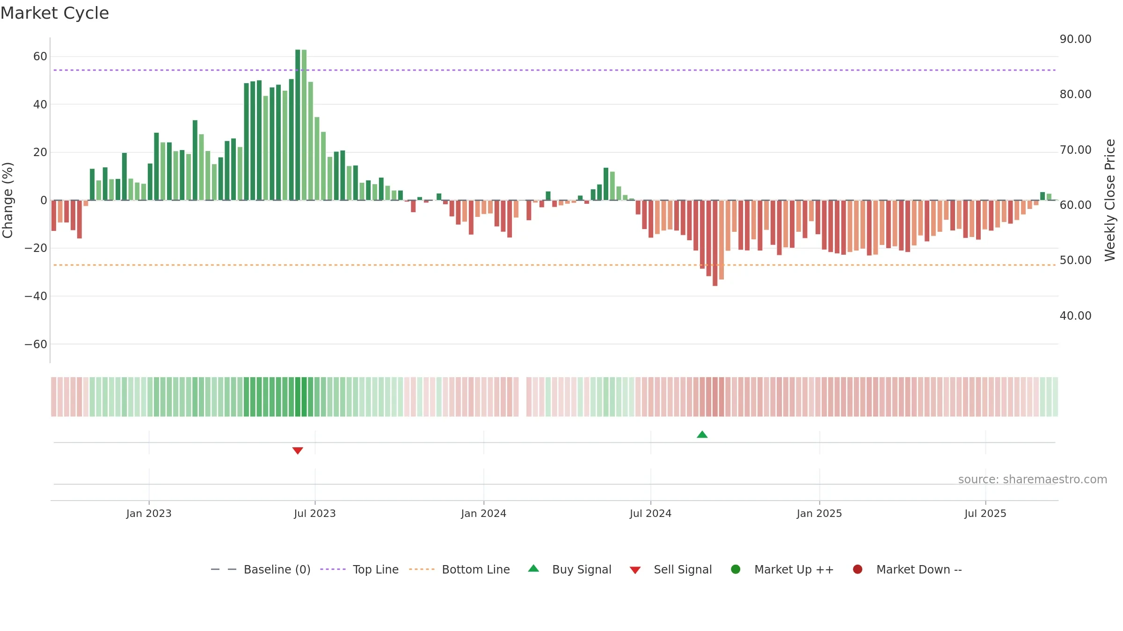Click the purple dotted line sample in legend

[x=333, y=569]
